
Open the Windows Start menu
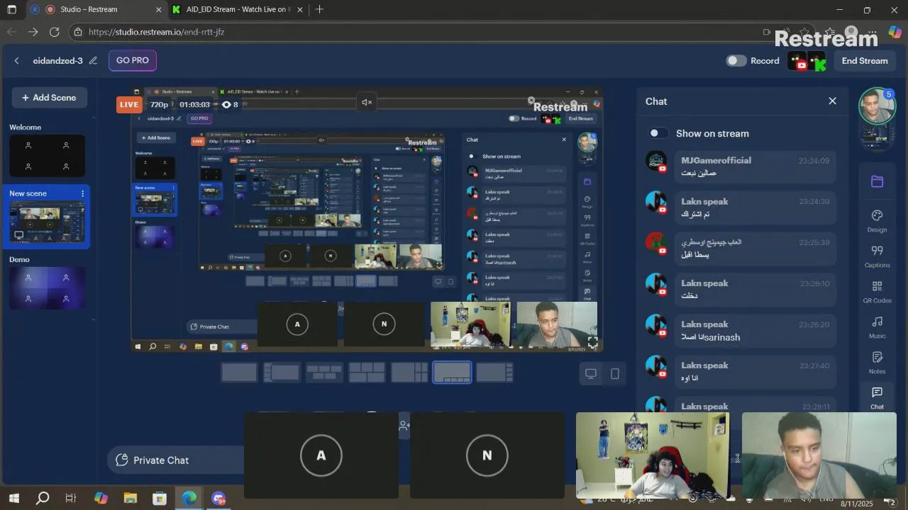click(13, 499)
